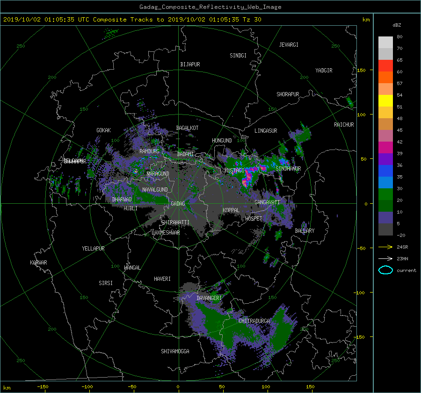This screenshot has height=393, width=421.
Task: Click the DHARWAD city label
Action: (122, 200)
